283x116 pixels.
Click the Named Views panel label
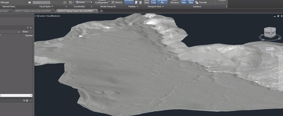[x=9, y=6]
